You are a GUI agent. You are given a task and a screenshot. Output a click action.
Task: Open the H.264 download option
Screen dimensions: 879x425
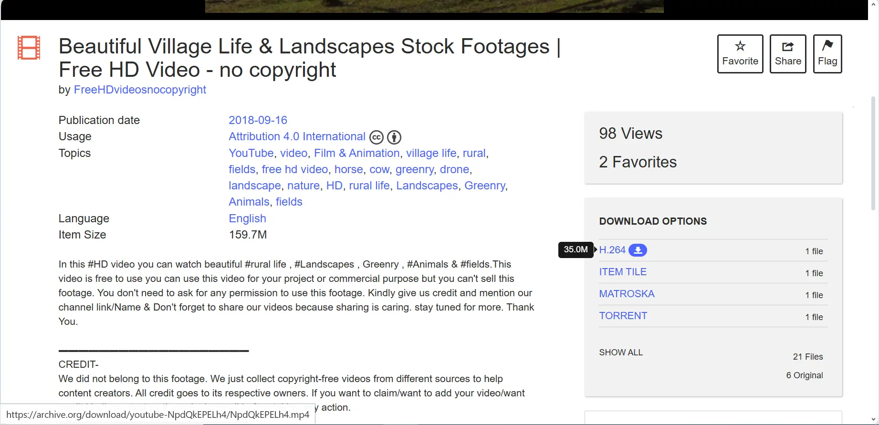tap(612, 250)
